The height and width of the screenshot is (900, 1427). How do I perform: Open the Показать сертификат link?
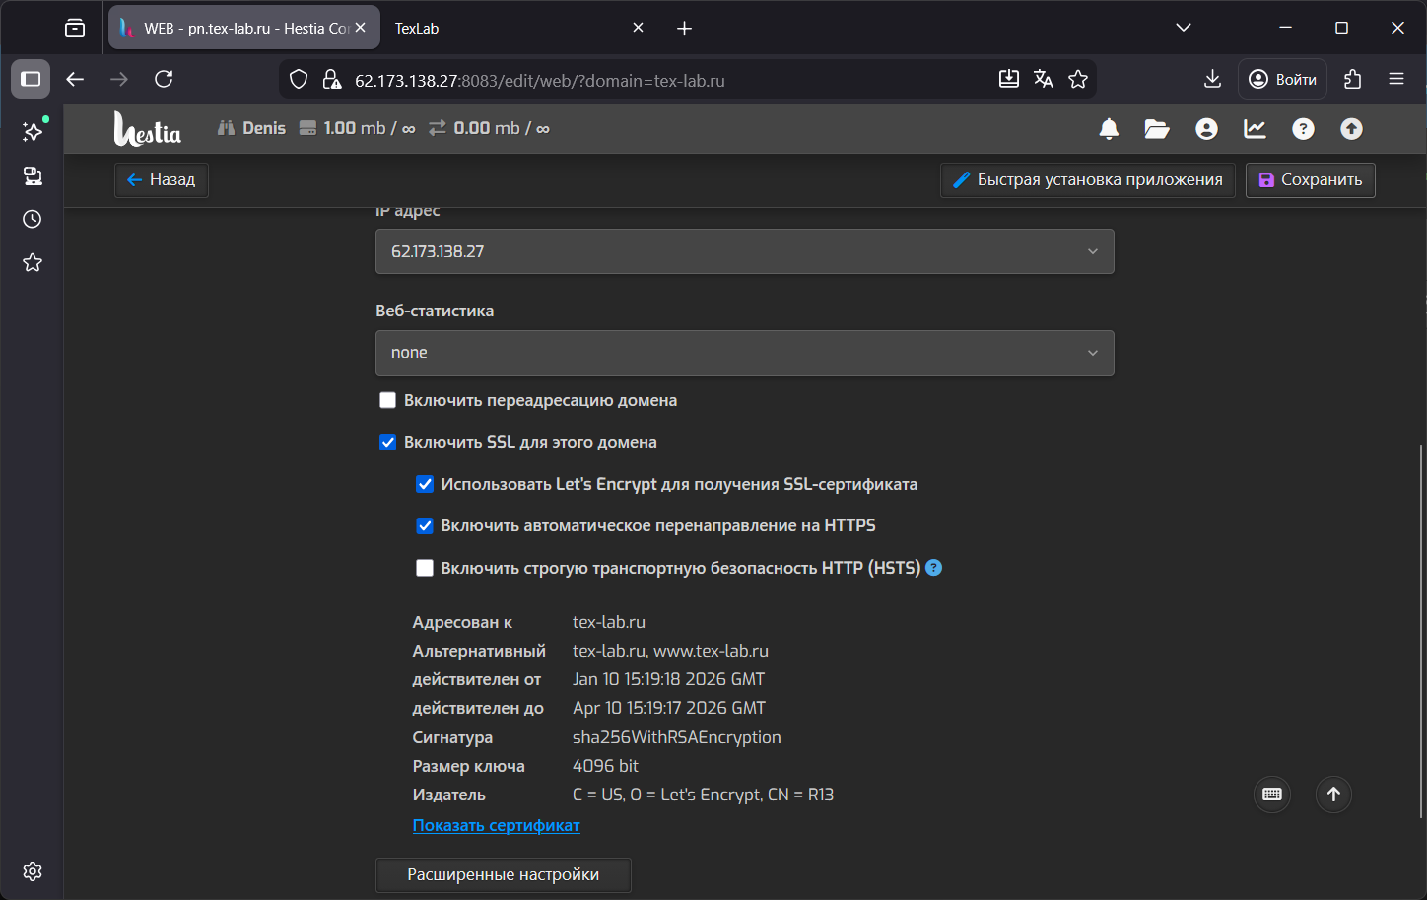pyautogui.click(x=496, y=826)
